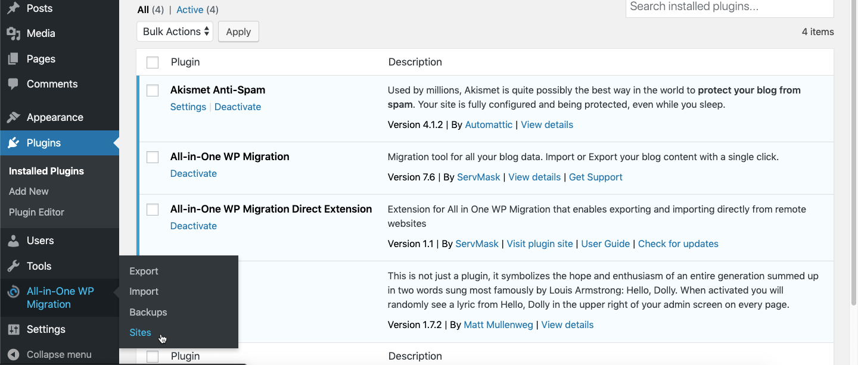
Task: Open the Bulk Actions dropdown
Action: pos(175,32)
